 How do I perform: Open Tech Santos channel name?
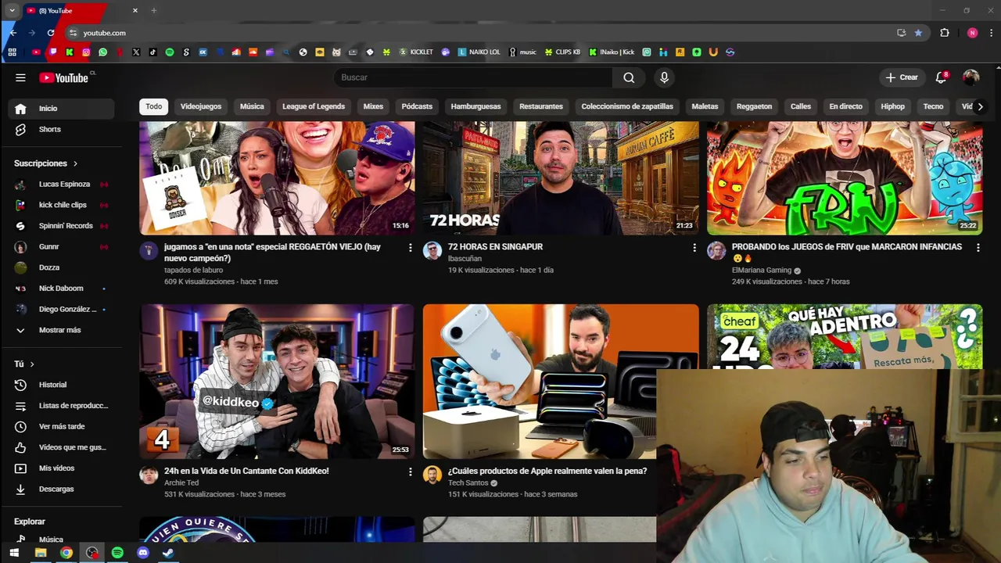(468, 483)
